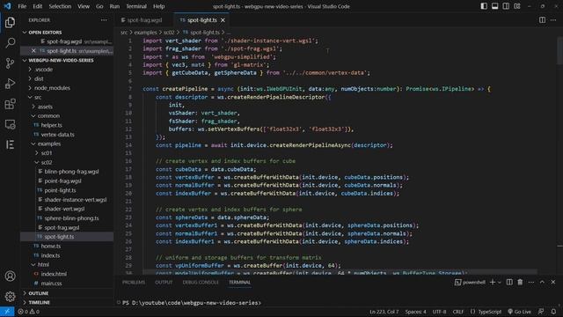Viewport: 563px width, 317px height.
Task: Open the Manage gear icon
Action: [10, 296]
